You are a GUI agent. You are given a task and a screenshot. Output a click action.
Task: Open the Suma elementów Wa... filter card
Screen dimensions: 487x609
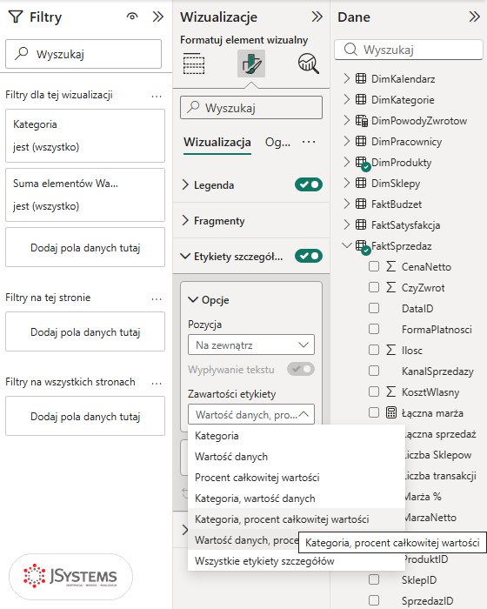(85, 195)
